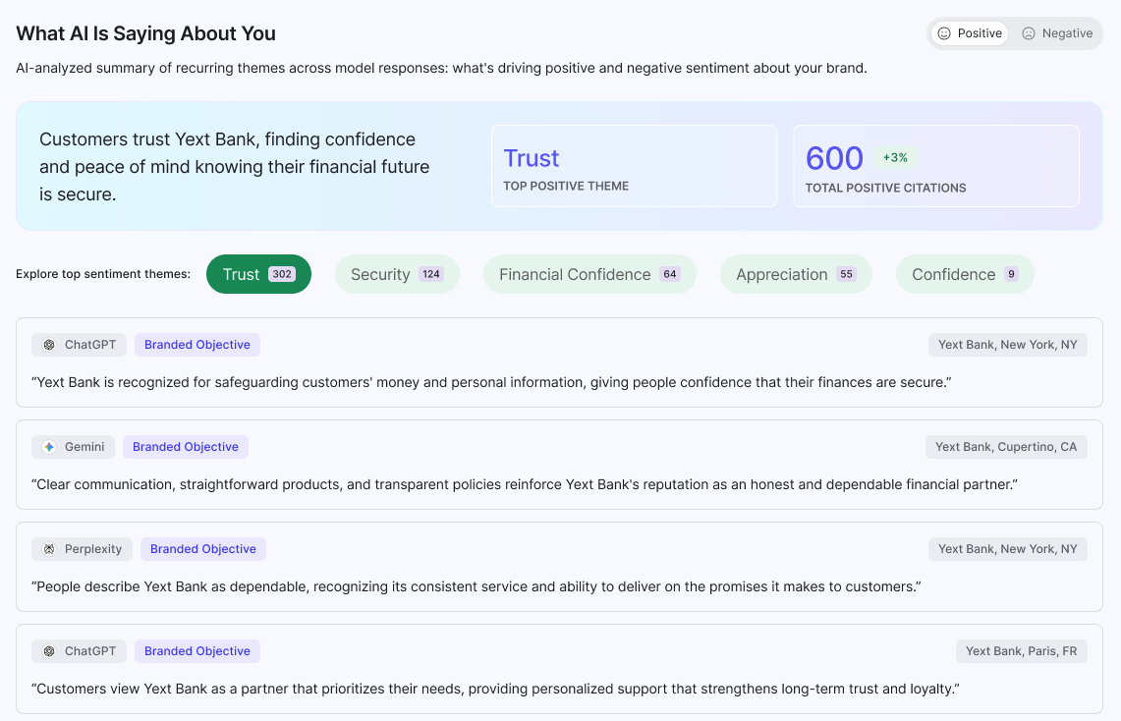Click the ChatGPT logo in first quote card

(x=49, y=345)
